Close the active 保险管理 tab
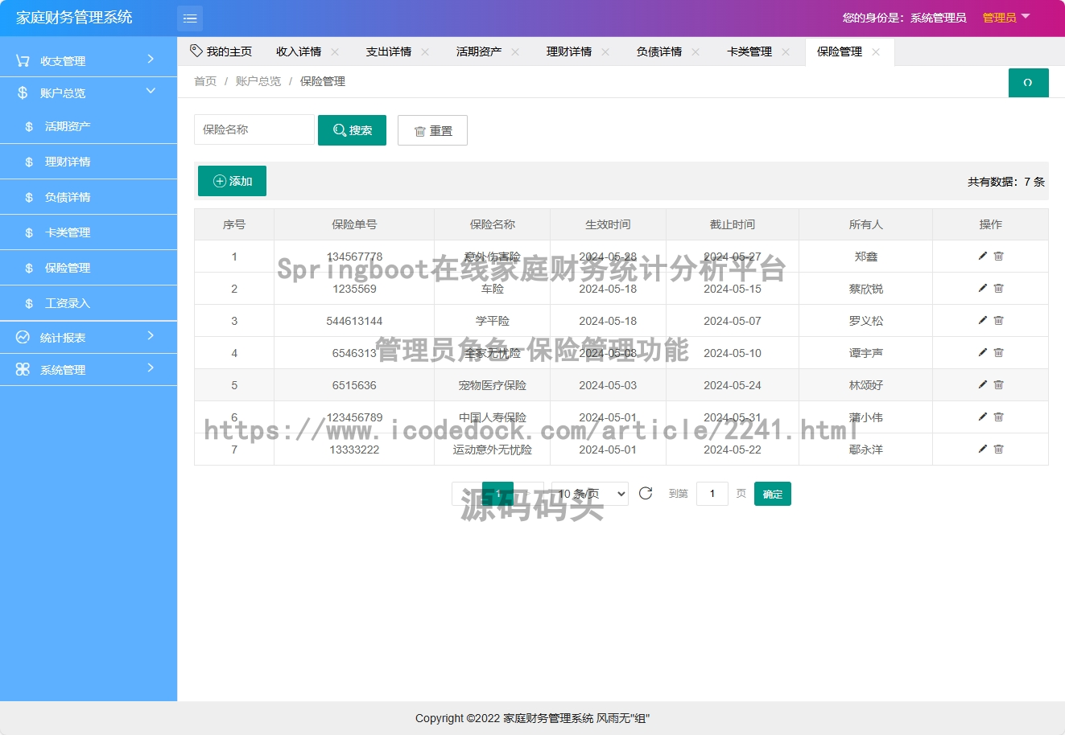 876,51
